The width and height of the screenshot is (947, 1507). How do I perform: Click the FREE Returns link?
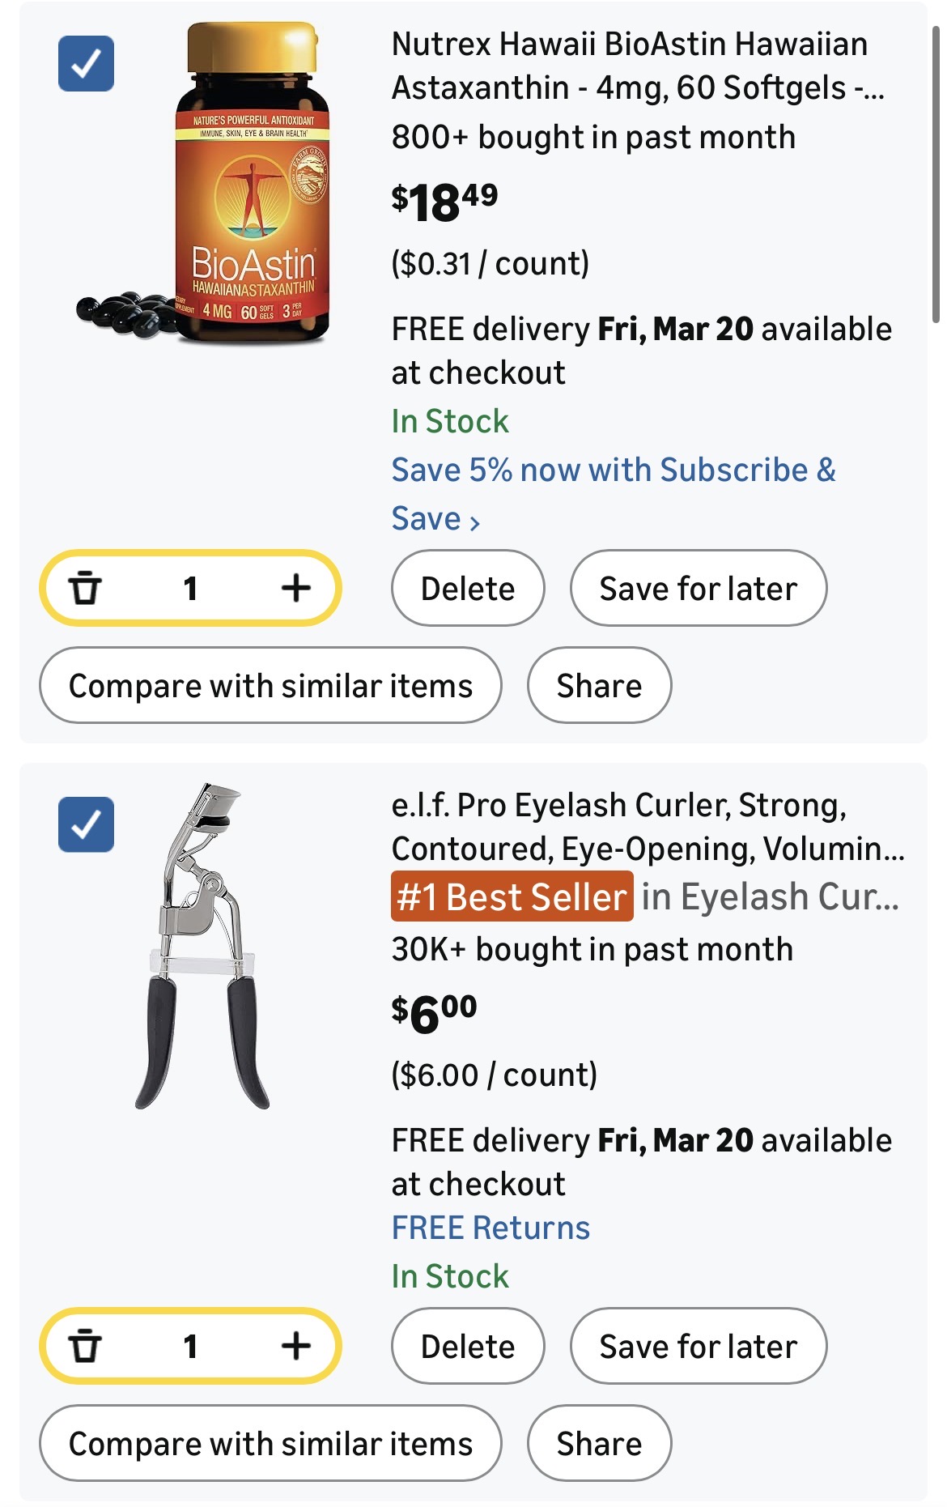point(490,1228)
